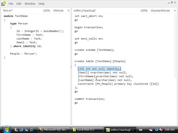
Task: Click the highlighted '[Id] int not null identity,' line
Action: [x=99, y=69]
